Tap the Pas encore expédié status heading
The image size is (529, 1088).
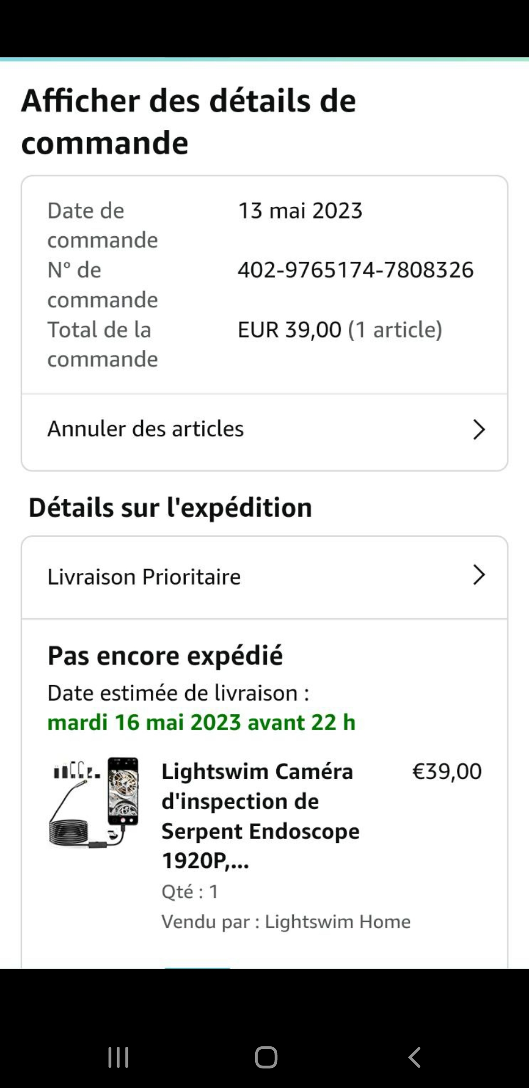[165, 656]
